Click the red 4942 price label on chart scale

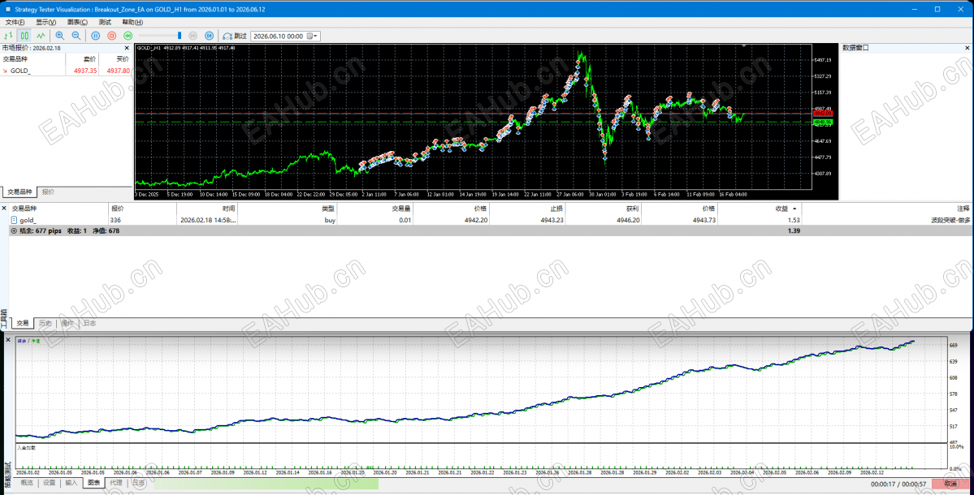coord(823,114)
